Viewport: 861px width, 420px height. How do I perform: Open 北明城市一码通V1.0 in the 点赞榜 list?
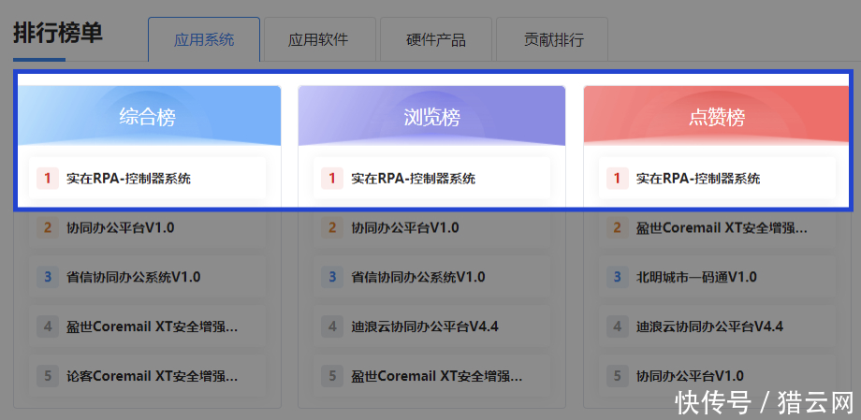click(x=696, y=277)
